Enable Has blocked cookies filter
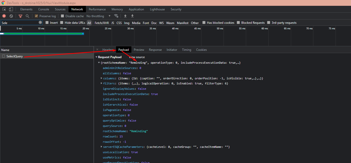This screenshot has width=351, height=163. (204, 22)
